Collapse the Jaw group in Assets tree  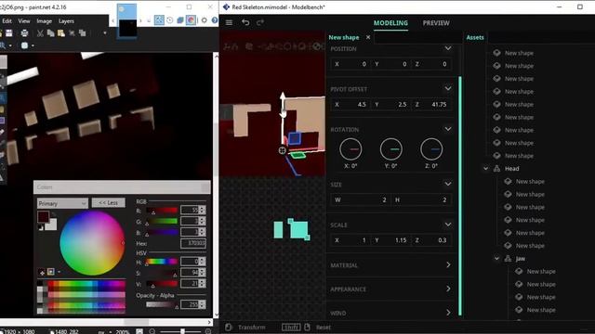pyautogui.click(x=496, y=258)
